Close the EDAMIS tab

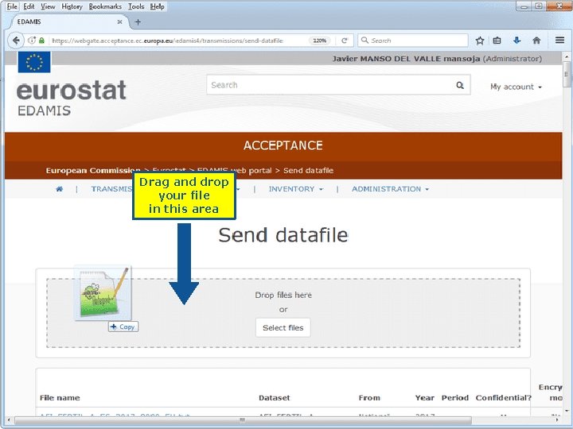(x=119, y=22)
